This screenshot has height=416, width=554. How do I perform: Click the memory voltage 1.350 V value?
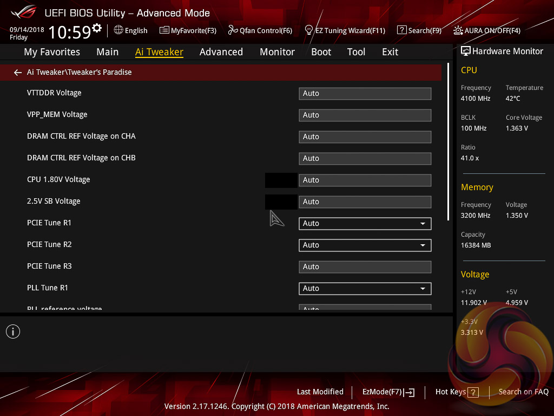[x=517, y=216]
